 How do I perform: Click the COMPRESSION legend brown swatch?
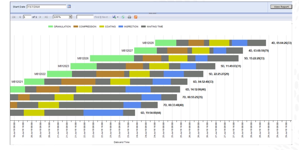pyautogui.click(x=76, y=27)
